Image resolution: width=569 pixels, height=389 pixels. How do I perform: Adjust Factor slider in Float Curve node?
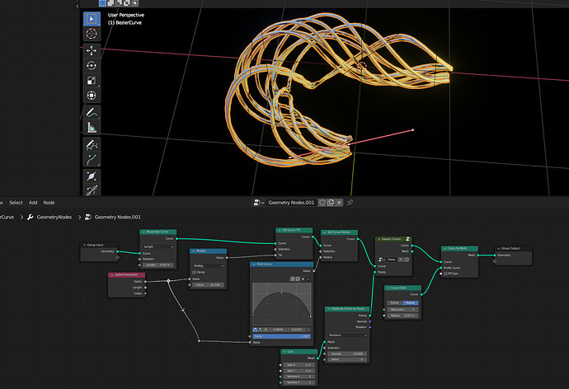[x=281, y=336]
